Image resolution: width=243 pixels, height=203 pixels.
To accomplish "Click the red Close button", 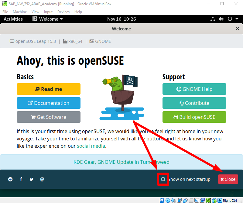I will [x=228, y=179].
